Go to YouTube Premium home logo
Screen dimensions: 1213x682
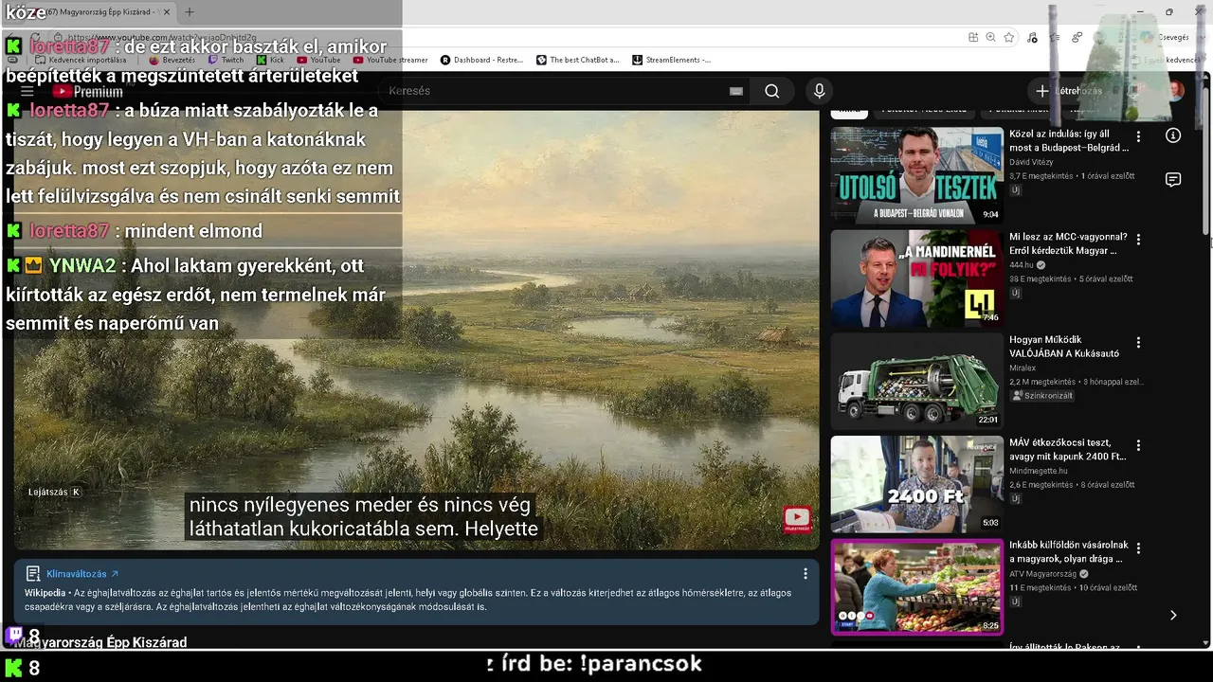(87, 92)
